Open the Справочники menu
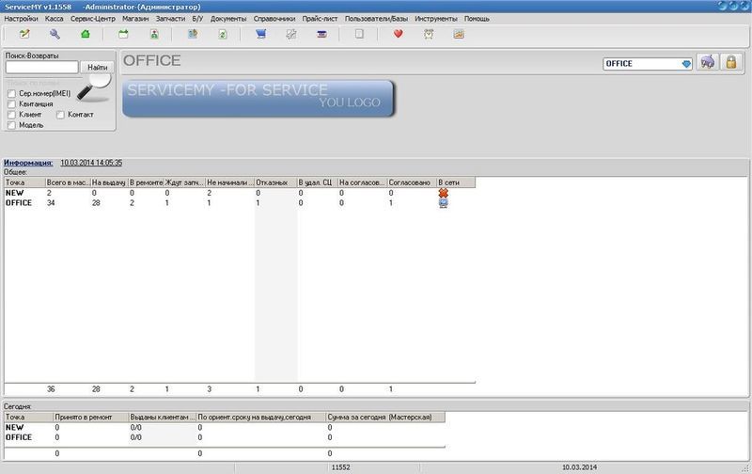The width and height of the screenshot is (752, 474). point(274,19)
